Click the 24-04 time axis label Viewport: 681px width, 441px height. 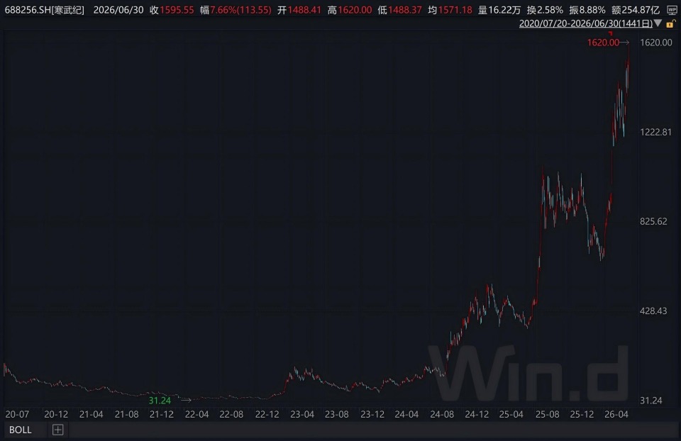pyautogui.click(x=406, y=415)
